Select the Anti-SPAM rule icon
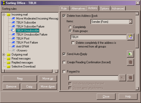The image size is (141, 103). click(13, 46)
